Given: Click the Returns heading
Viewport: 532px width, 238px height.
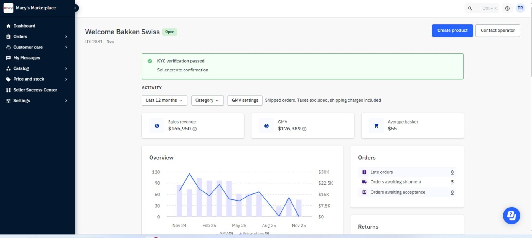Looking at the screenshot, I should [368, 227].
